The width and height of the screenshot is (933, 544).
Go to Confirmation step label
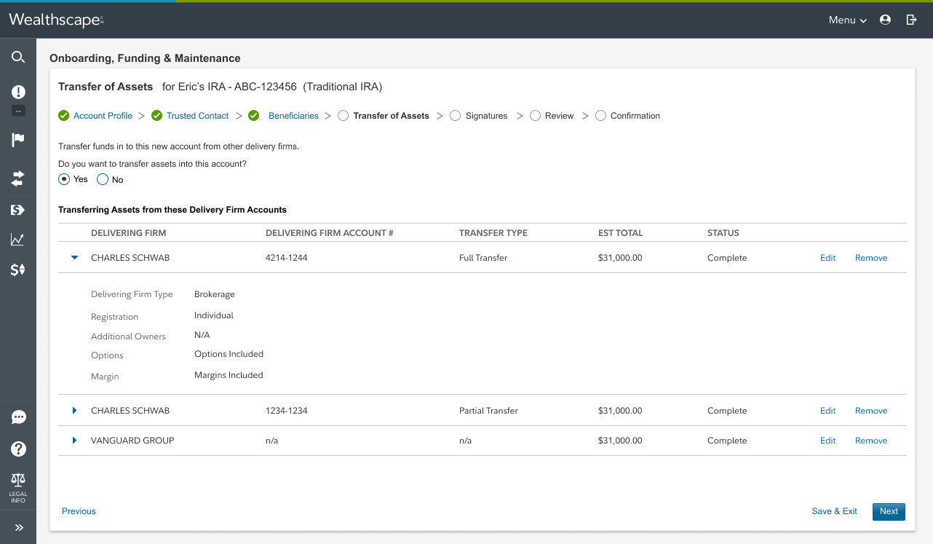[635, 116]
